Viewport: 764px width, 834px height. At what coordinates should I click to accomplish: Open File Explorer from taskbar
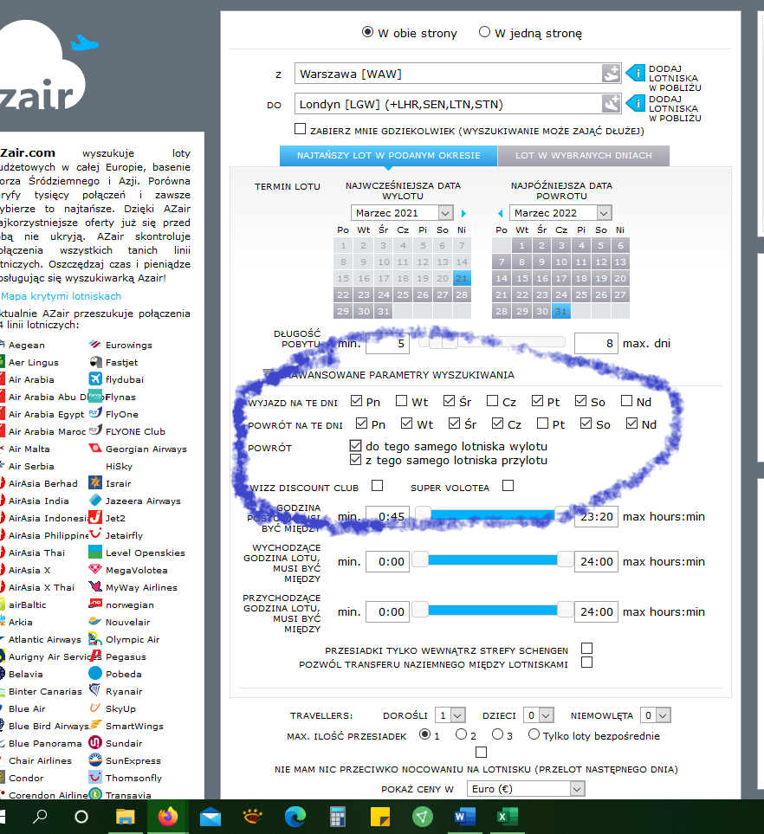coord(126,817)
